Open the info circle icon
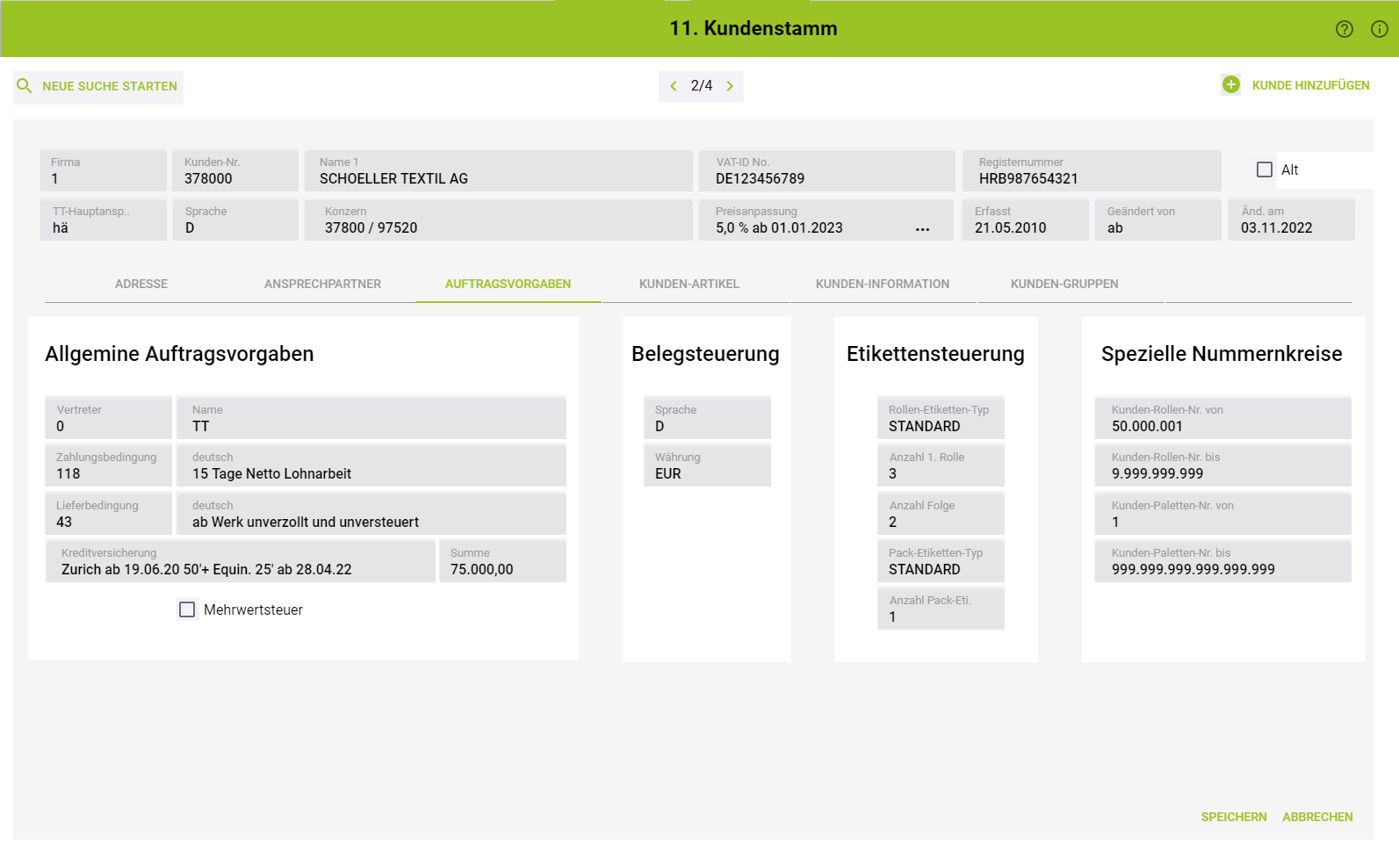This screenshot has width=1399, height=858. point(1379,29)
